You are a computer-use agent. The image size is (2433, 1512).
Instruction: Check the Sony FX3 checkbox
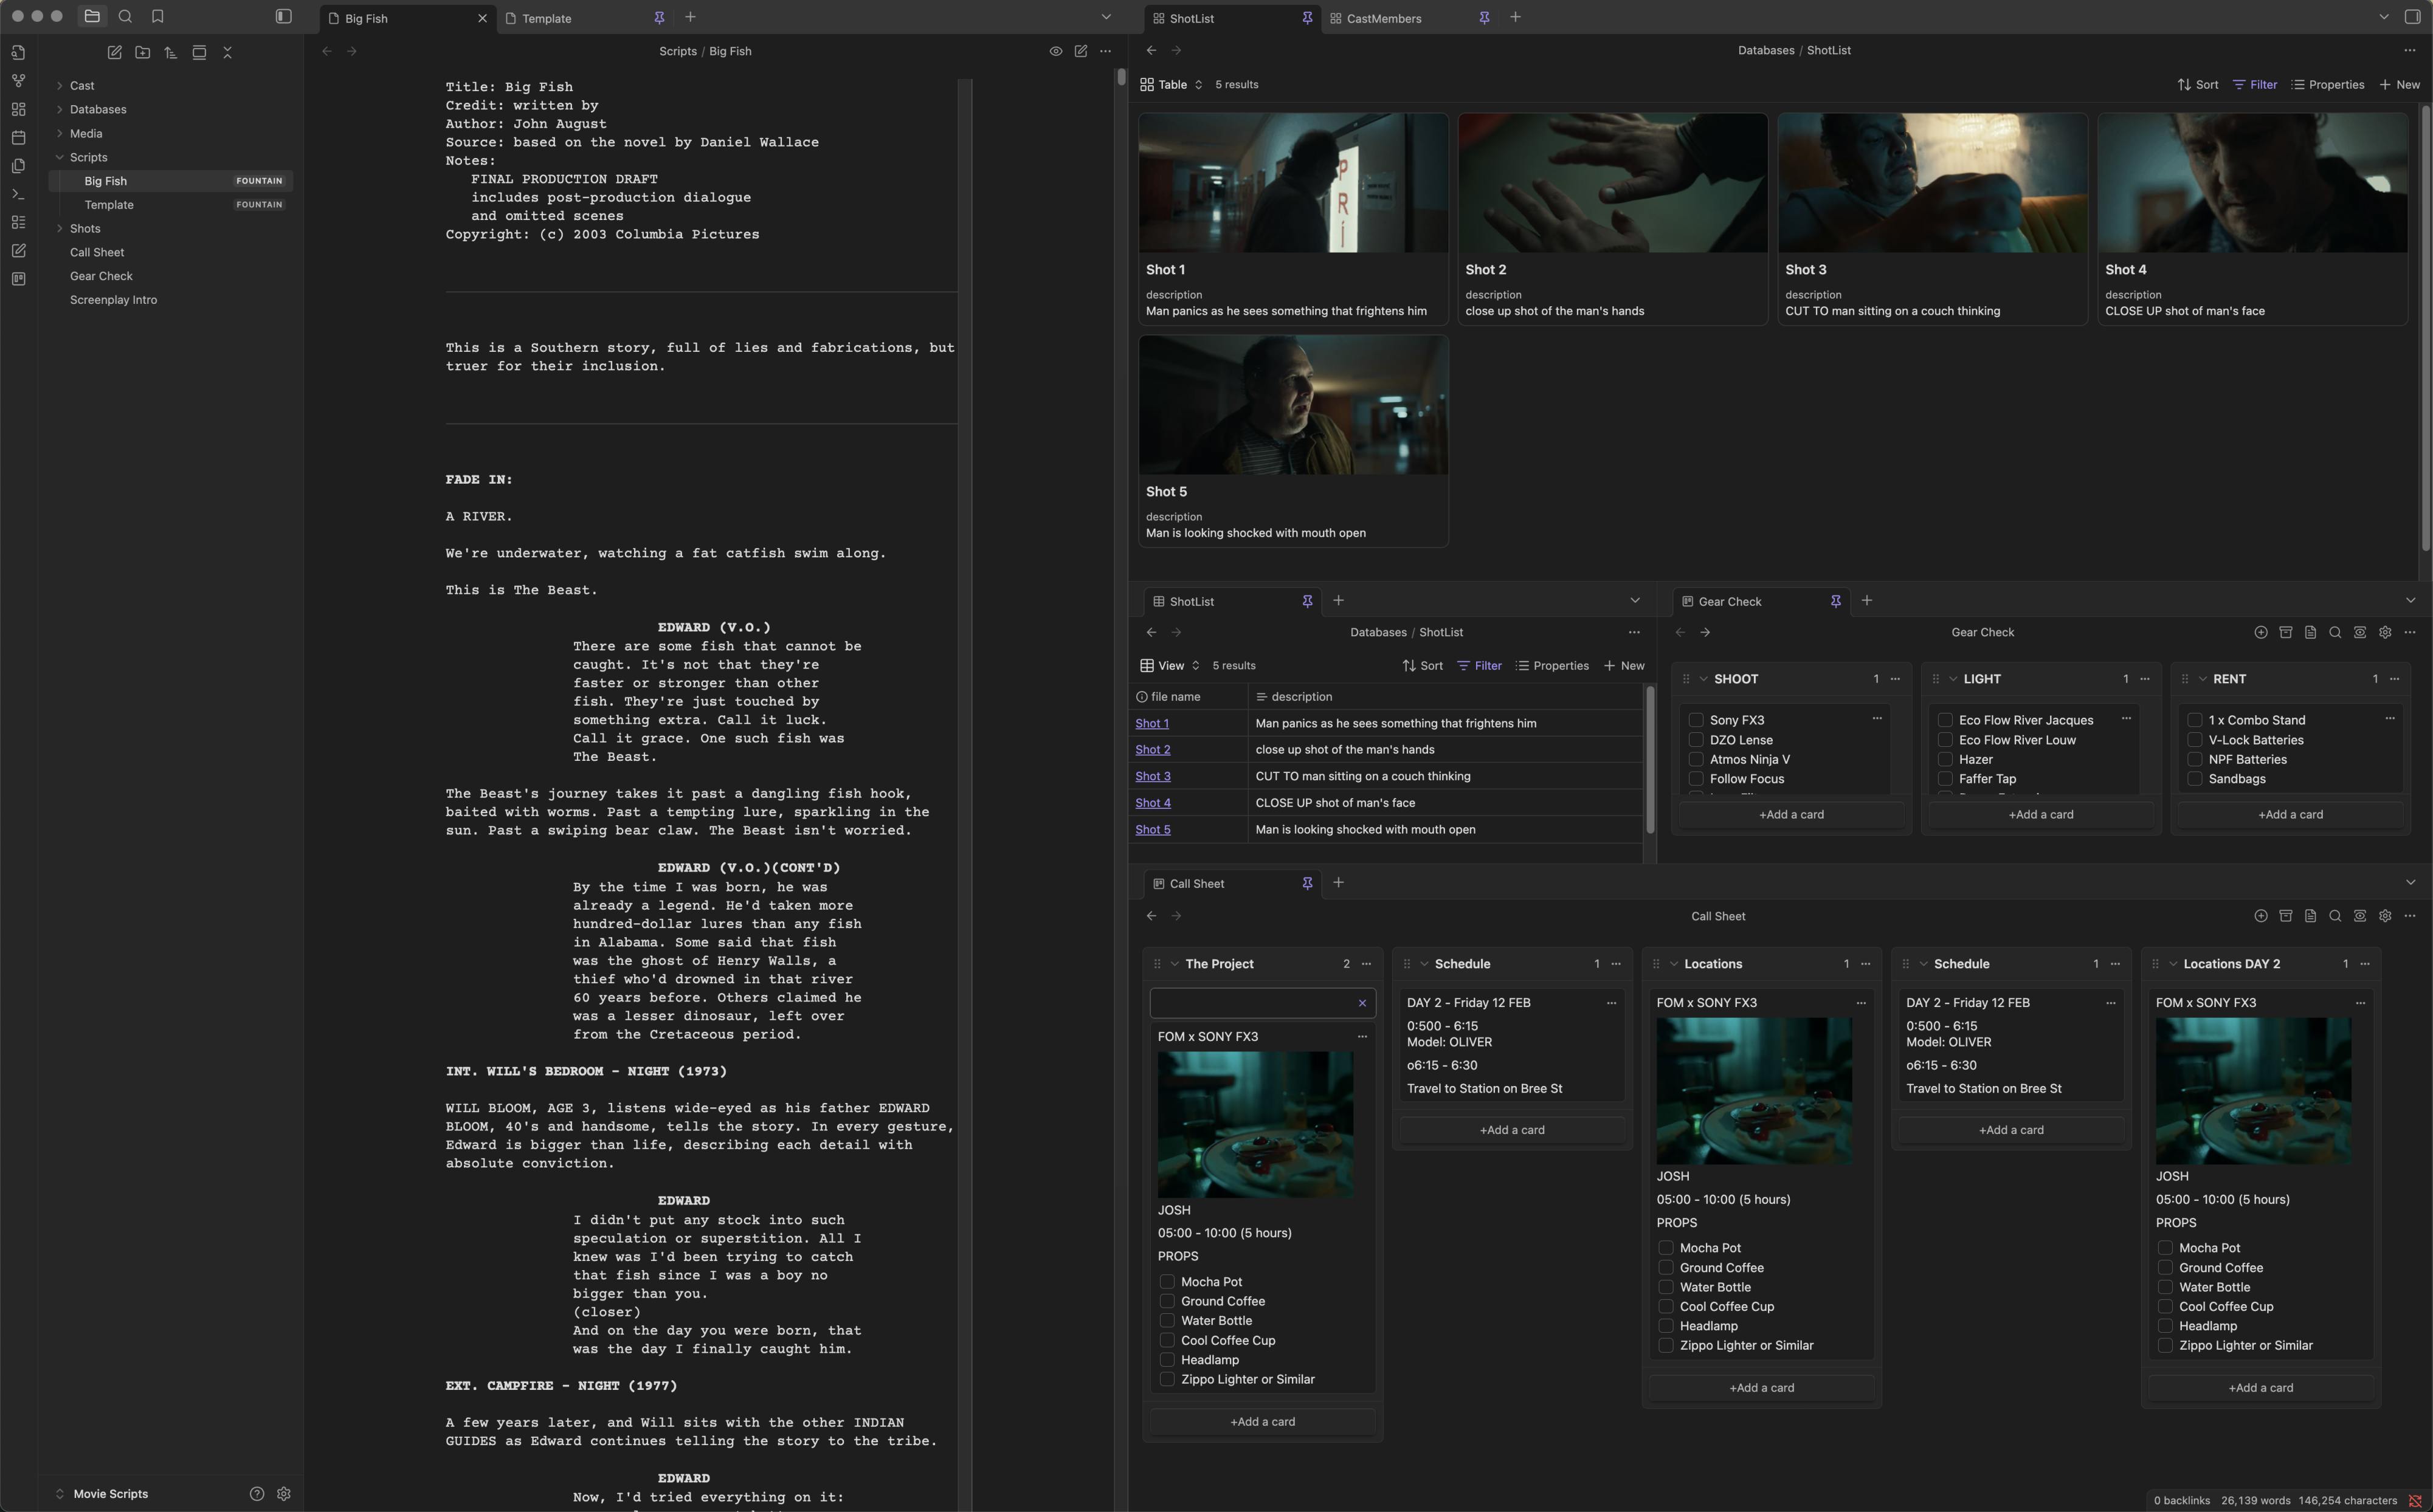pos(1696,720)
